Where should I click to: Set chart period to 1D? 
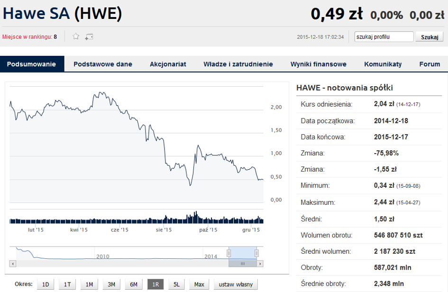coord(46,284)
